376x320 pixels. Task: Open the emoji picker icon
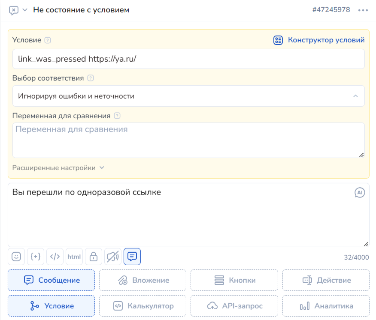(x=16, y=257)
